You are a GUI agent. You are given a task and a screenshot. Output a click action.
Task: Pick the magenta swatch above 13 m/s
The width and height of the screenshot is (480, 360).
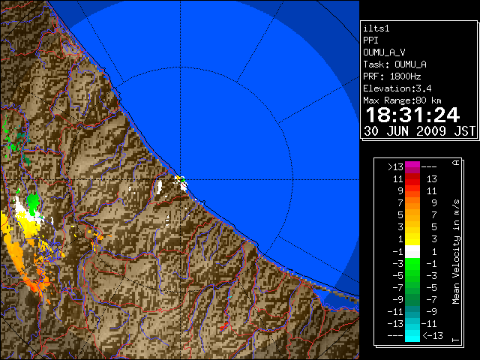(412, 165)
